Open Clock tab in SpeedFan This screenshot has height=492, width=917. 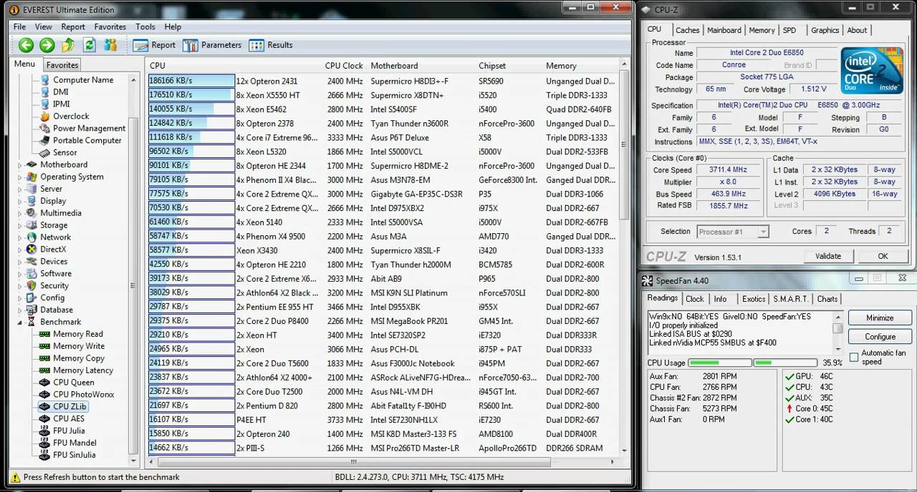[695, 299]
